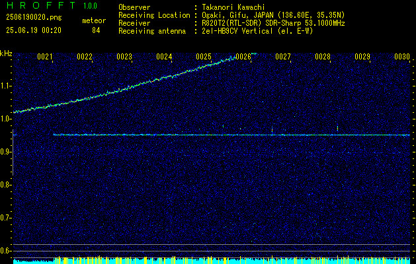Click the meteor echo spike below 0028
This screenshot has width=416, height=264.
click(x=337, y=129)
